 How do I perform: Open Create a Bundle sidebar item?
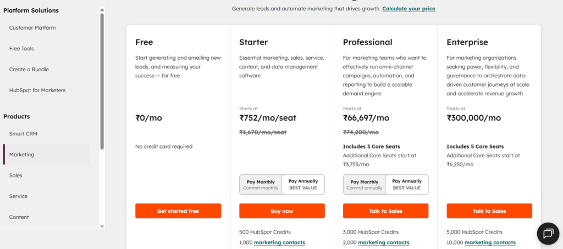point(29,69)
